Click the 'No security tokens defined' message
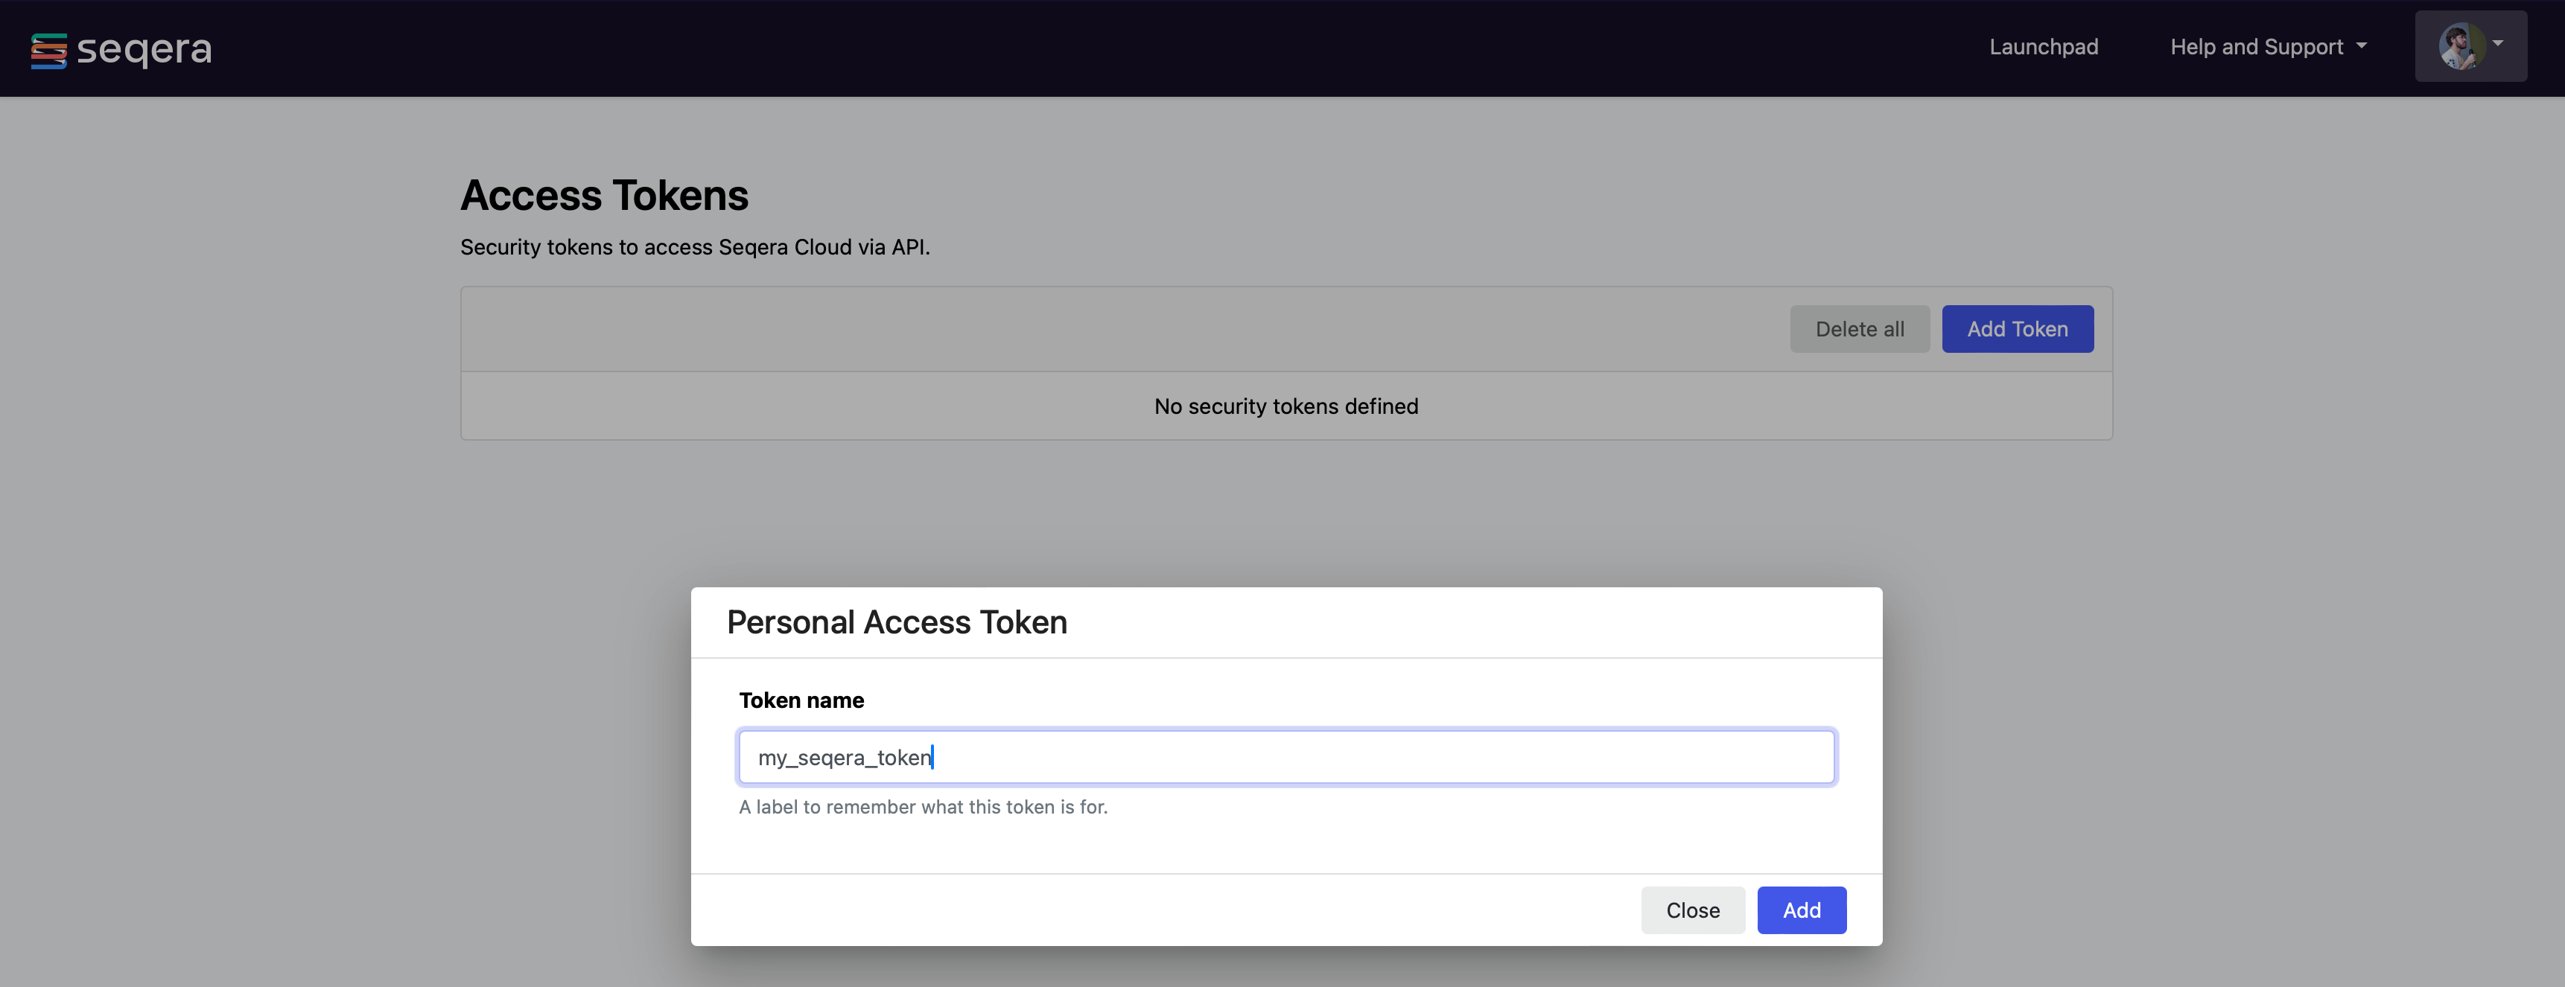Viewport: 2565px width, 987px height. coord(1285,407)
